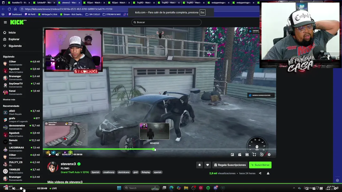Cast the video to a device
The width and height of the screenshot is (342, 192).
click(240, 155)
